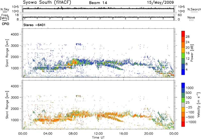Pick the red top segment of Power colorbar
Screen dimensions: 201x139
(x=183, y=34)
